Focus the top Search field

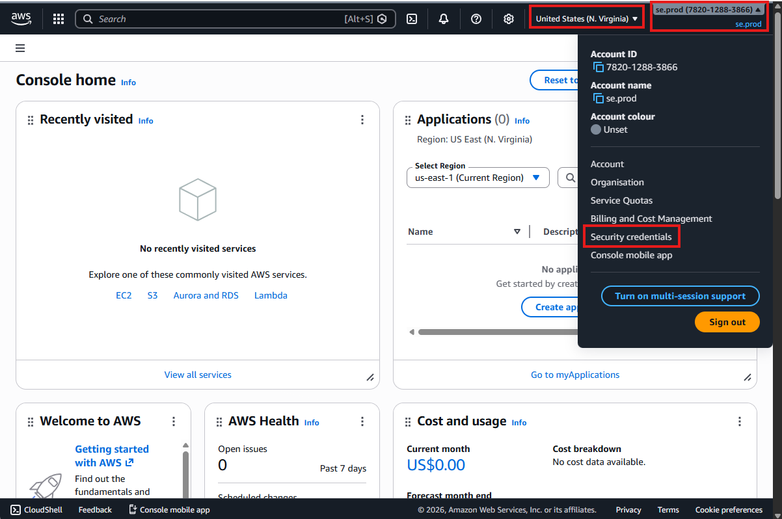tap(236, 19)
